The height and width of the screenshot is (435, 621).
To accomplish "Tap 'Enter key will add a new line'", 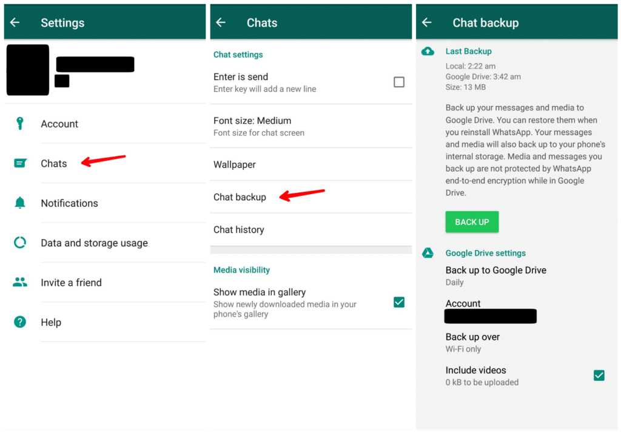I will (x=264, y=89).
